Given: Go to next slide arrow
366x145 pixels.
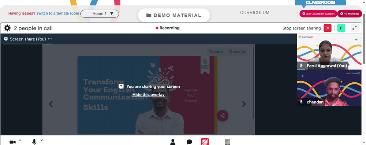Looking at the screenshot, I should (244, 104).
